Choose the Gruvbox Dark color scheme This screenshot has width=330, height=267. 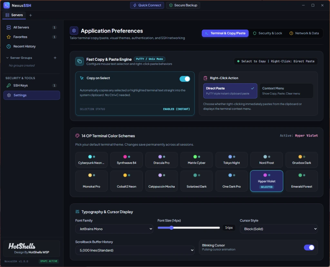[302, 160]
